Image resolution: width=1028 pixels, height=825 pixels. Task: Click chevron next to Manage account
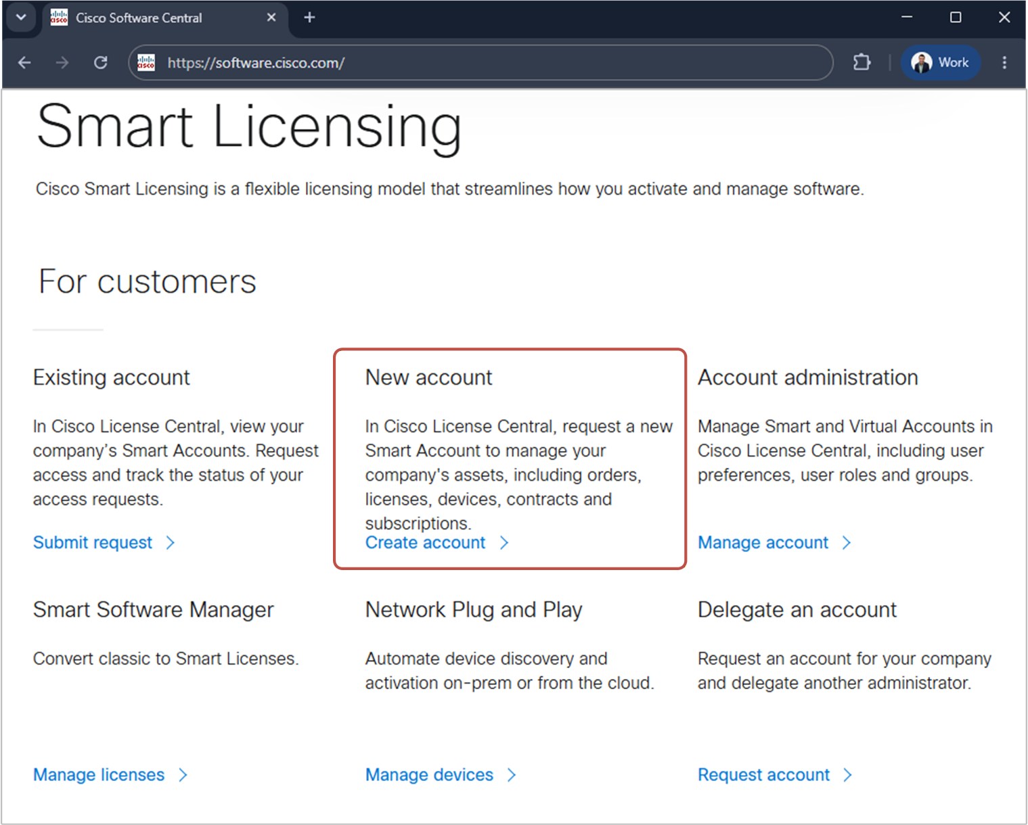point(847,543)
